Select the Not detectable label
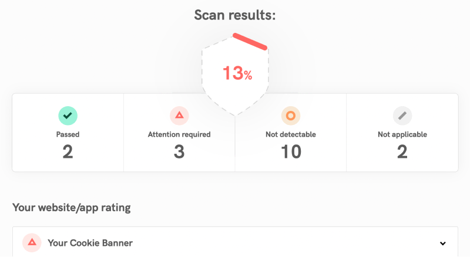Viewport: 470px width, 257px height. tap(291, 134)
